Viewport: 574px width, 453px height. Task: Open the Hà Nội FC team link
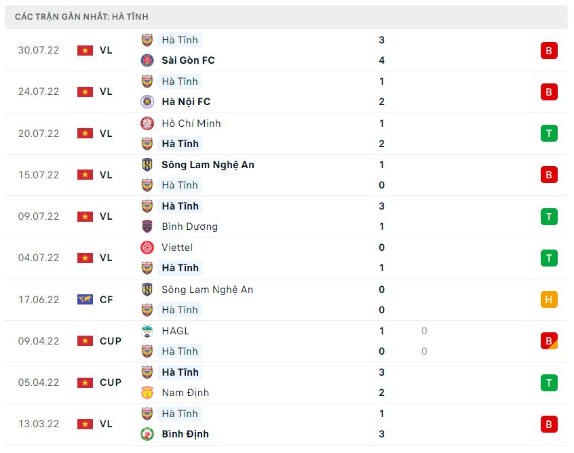click(186, 102)
